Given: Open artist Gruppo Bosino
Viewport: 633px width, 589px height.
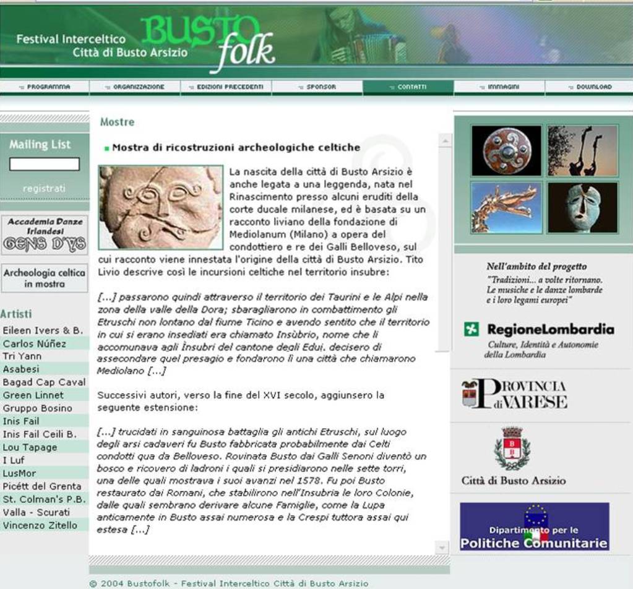Looking at the screenshot, I should pyautogui.click(x=38, y=408).
